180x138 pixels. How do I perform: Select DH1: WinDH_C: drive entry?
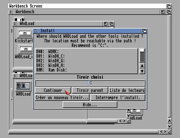pos(86,56)
